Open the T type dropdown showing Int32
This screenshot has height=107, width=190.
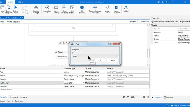(x=95, y=56)
